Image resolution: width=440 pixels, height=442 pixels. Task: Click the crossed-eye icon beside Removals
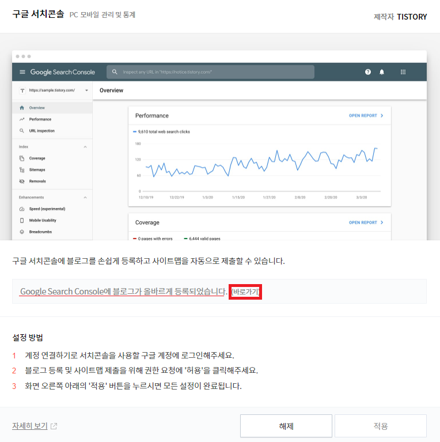pos(22,182)
